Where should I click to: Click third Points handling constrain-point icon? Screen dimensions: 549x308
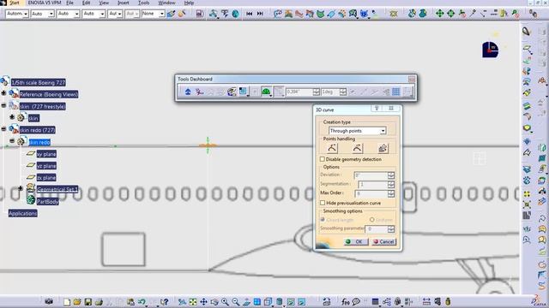[x=383, y=148]
